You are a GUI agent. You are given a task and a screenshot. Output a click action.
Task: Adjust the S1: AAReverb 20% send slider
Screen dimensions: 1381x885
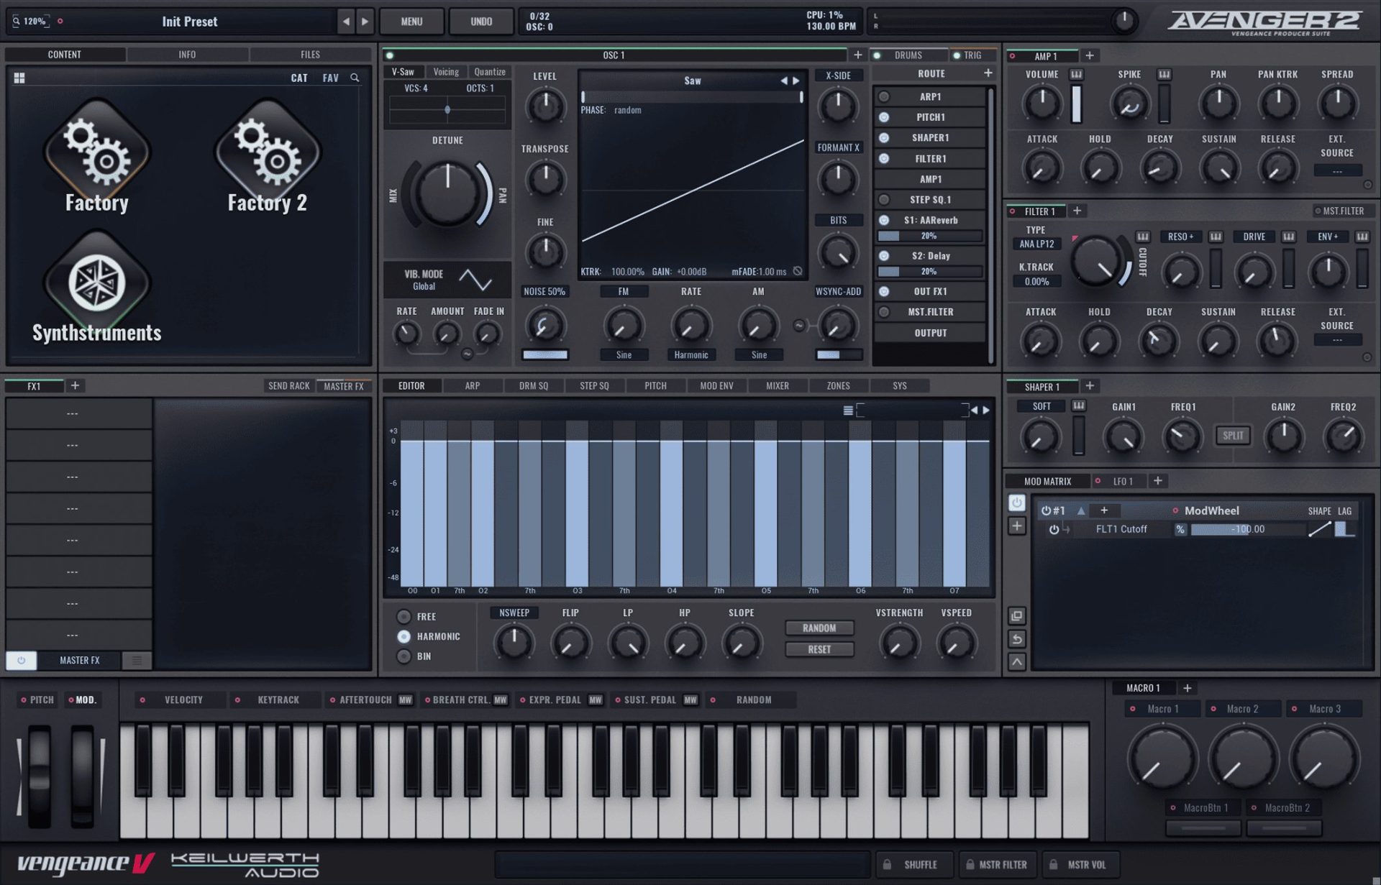[x=929, y=236]
